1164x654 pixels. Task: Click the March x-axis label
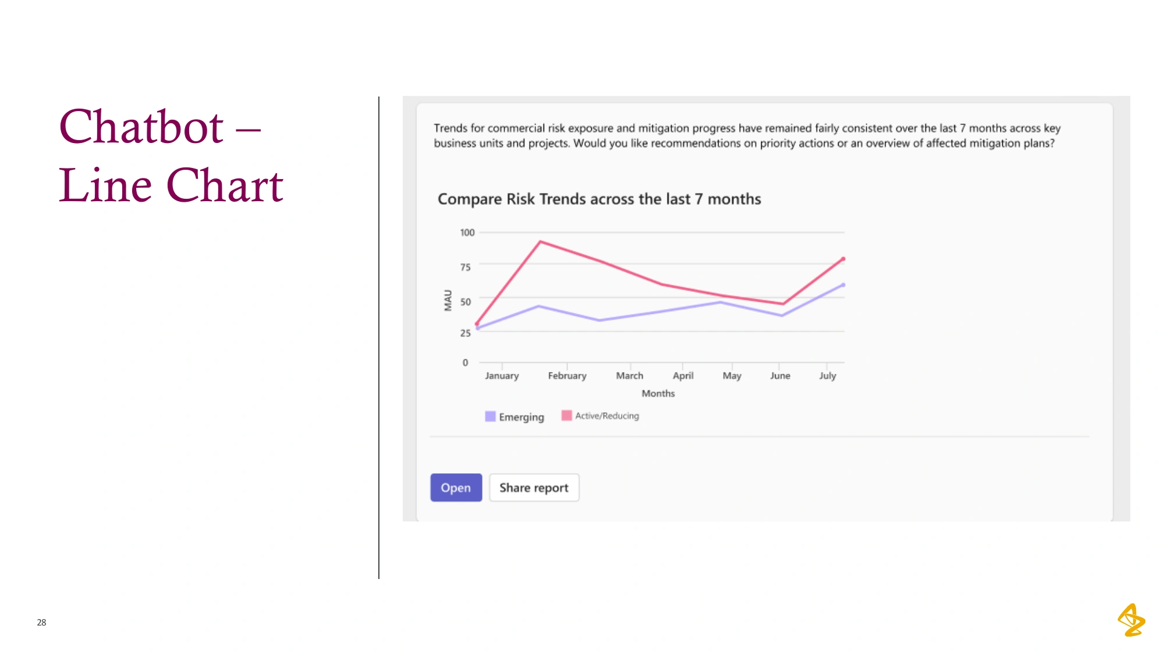(x=630, y=376)
